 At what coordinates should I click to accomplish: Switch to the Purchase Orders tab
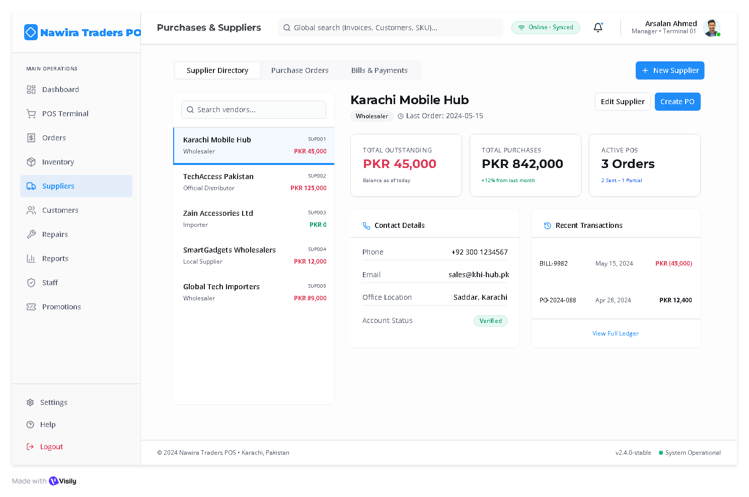[x=299, y=70]
